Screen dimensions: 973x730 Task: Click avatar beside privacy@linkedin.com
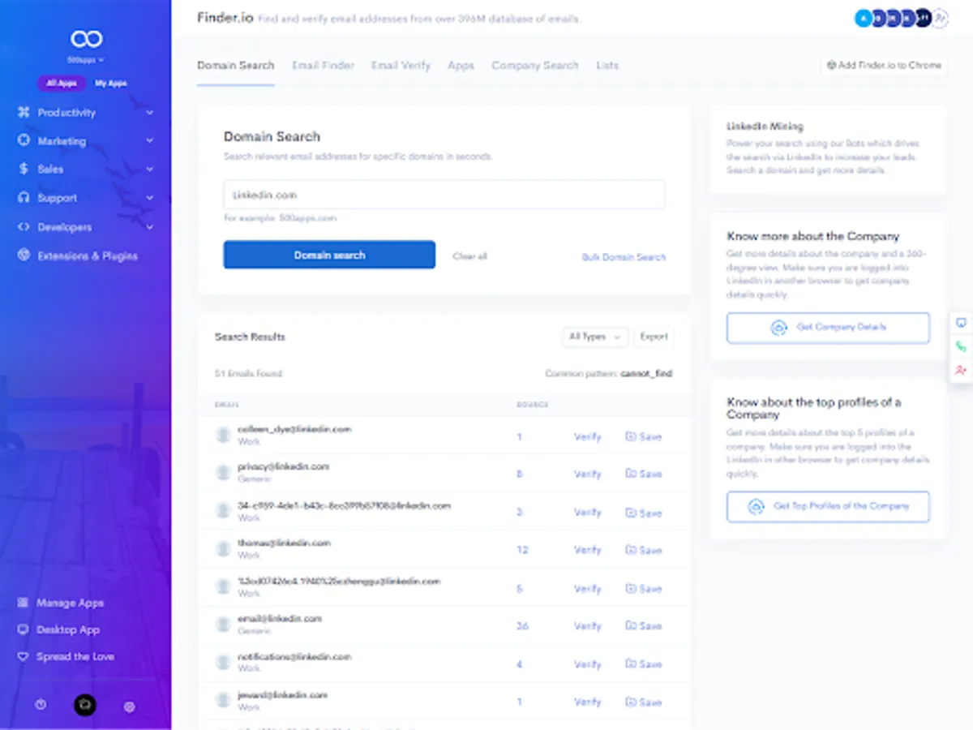[x=223, y=473]
